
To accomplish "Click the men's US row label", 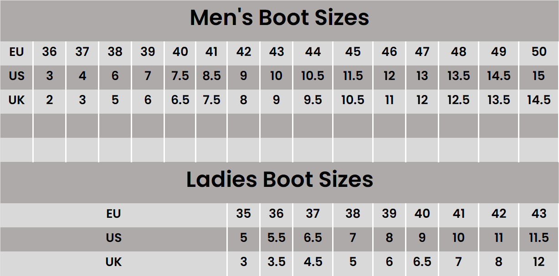I will click(x=16, y=76).
